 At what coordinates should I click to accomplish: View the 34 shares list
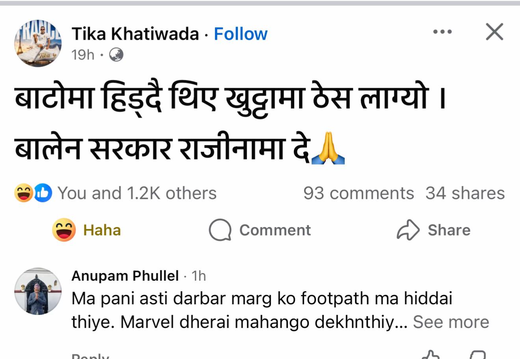[465, 193]
